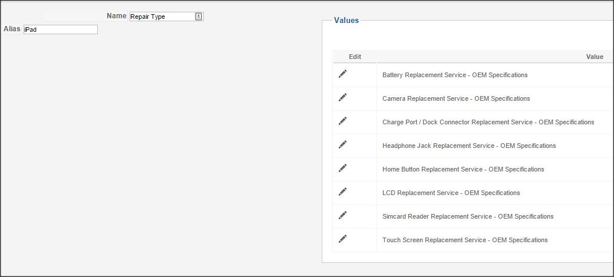The width and height of the screenshot is (614, 277).
Task: Select the Camera Replacement Service row text
Action: point(456,98)
